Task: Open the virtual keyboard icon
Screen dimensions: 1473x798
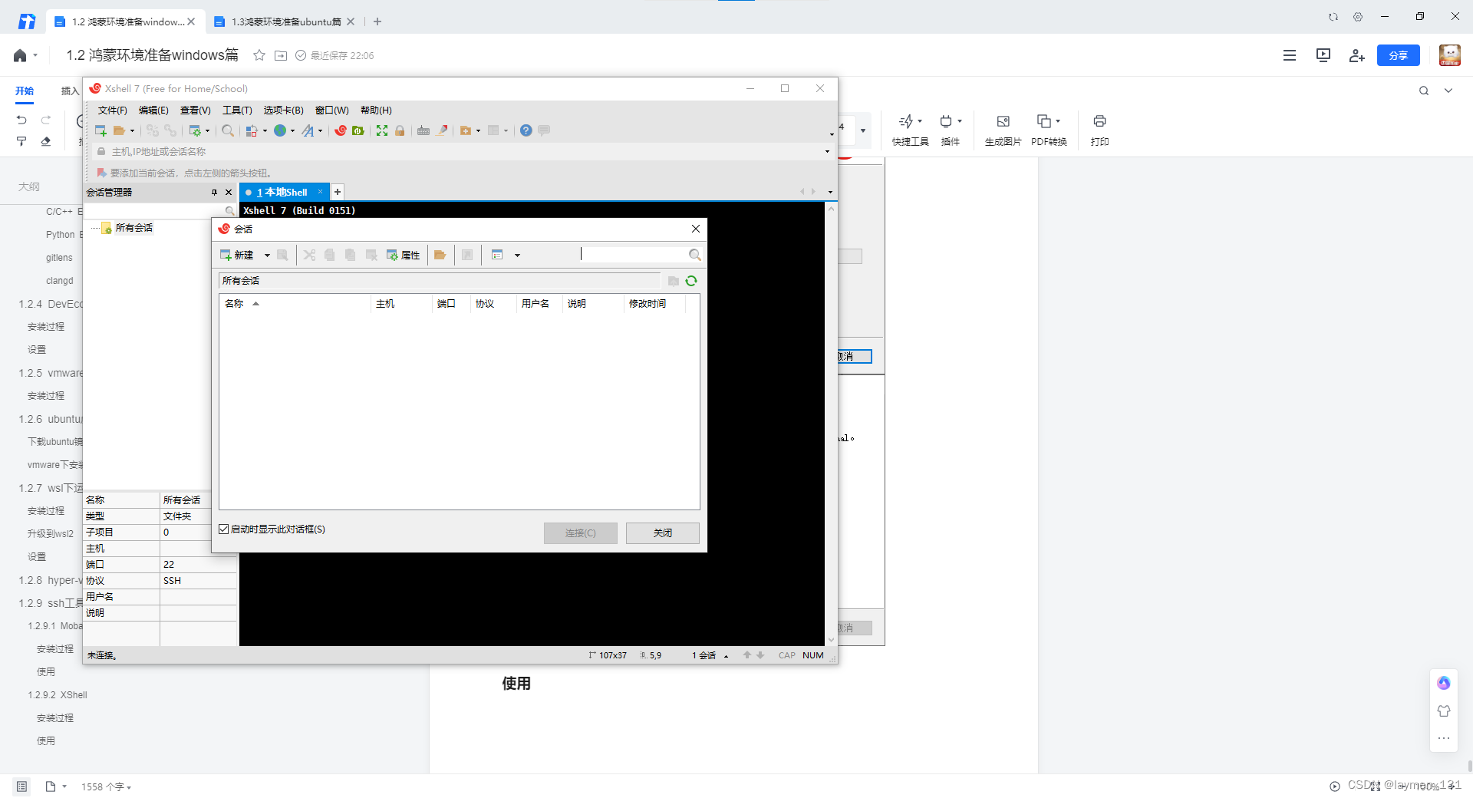Action: 423,130
